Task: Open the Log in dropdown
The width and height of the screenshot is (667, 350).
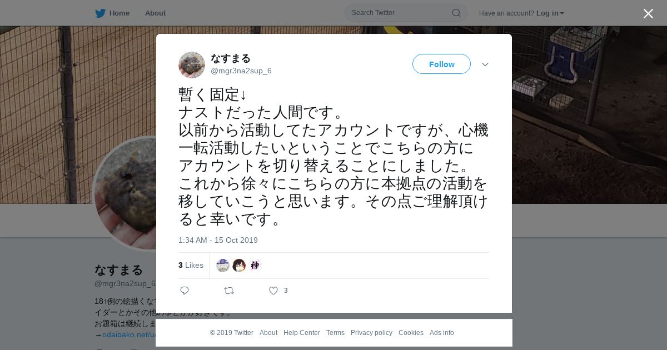Action: click(x=550, y=13)
